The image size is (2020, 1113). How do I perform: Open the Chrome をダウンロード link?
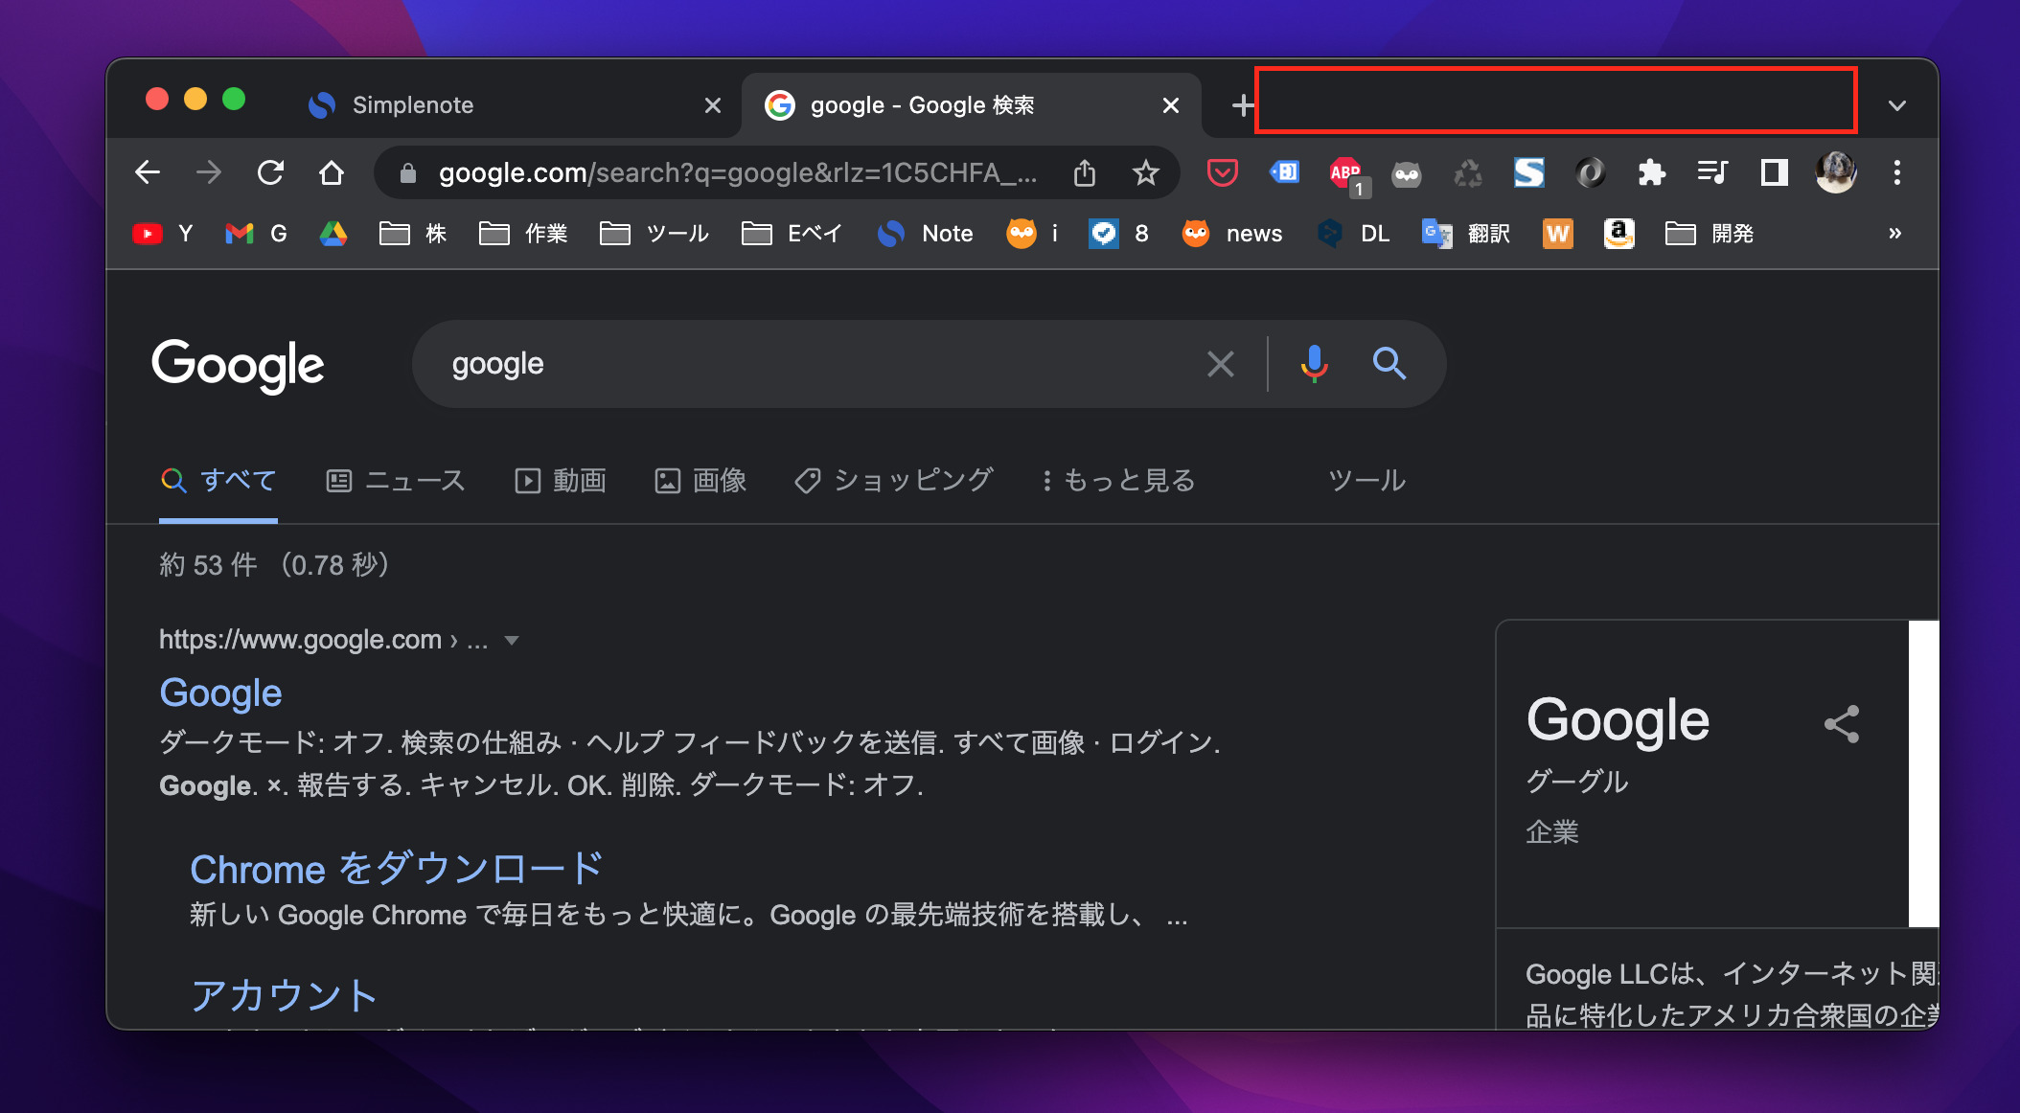tap(397, 869)
